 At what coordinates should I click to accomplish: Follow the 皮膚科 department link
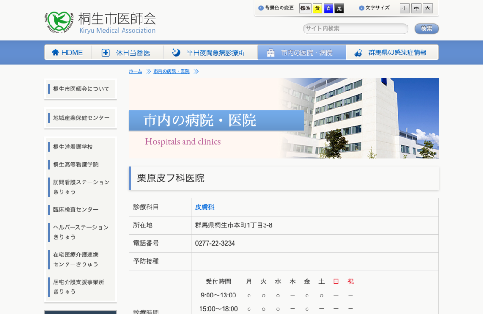click(205, 207)
